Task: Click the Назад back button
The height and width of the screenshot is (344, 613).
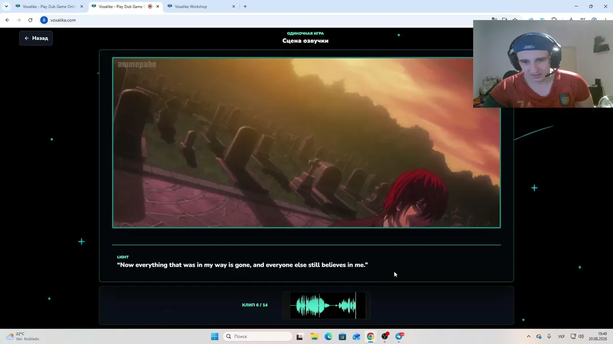Action: click(x=36, y=38)
